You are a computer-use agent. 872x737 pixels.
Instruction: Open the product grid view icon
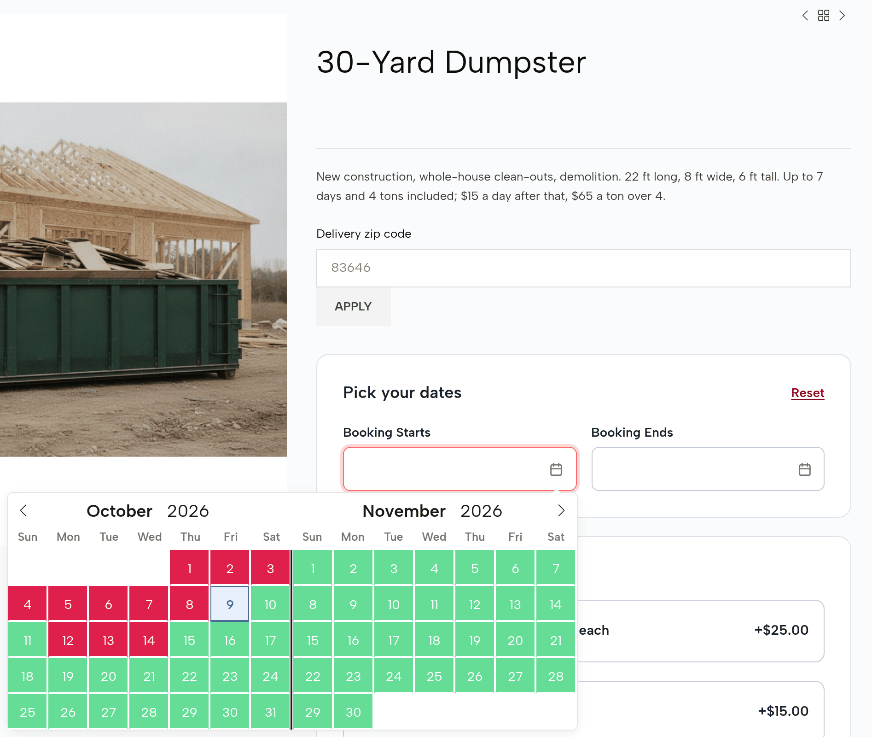click(824, 16)
